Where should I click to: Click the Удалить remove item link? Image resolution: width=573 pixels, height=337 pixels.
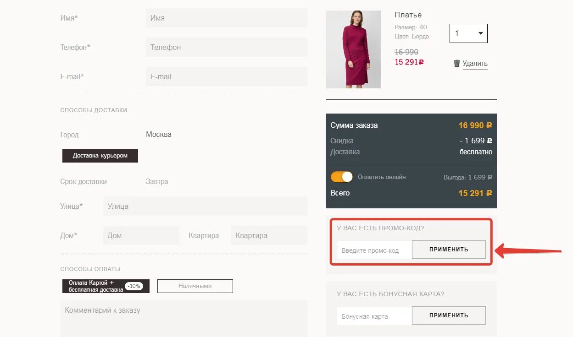[x=475, y=64]
